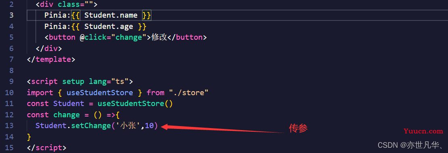The width and height of the screenshot is (448, 153).
Task: Click the script setup opening tag
Action: coord(80,82)
